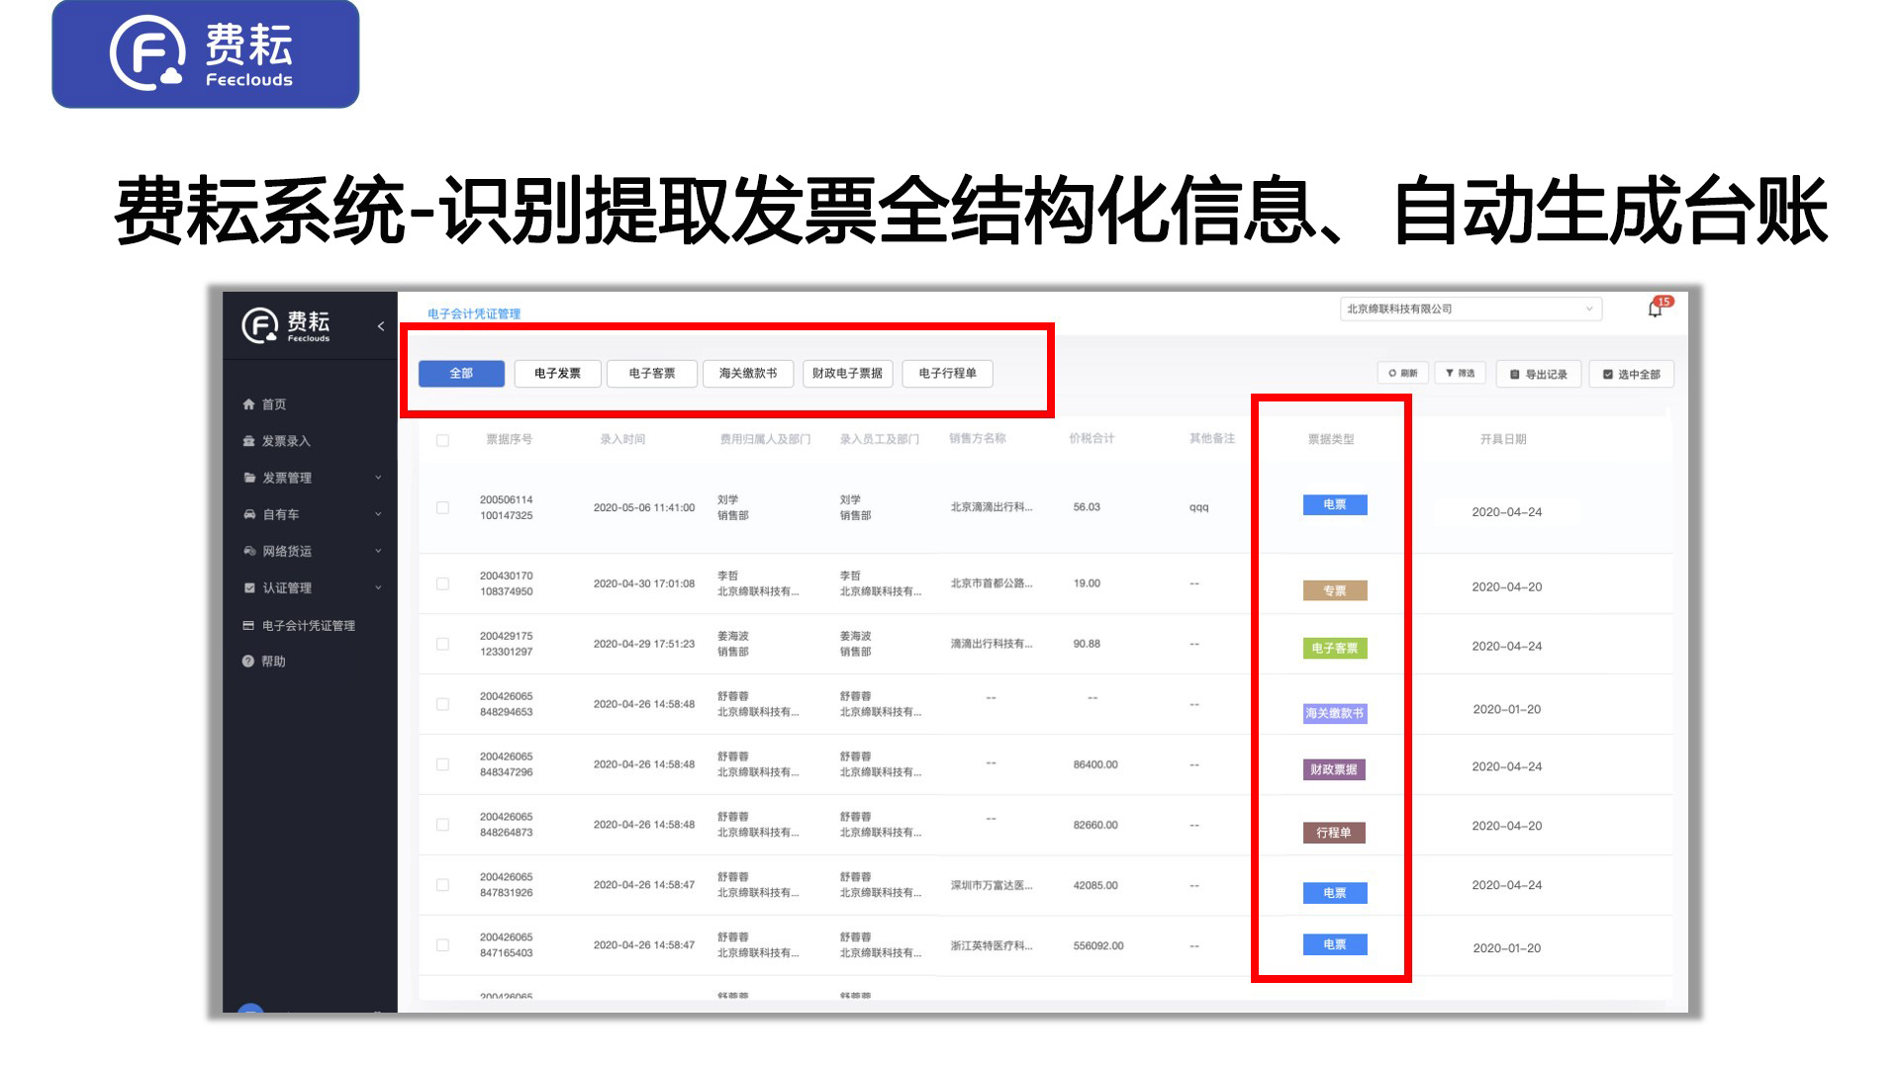This screenshot has width=1900, height=1068.
Task: Click the 海关缴款书 type tag in table
Action: click(1334, 713)
